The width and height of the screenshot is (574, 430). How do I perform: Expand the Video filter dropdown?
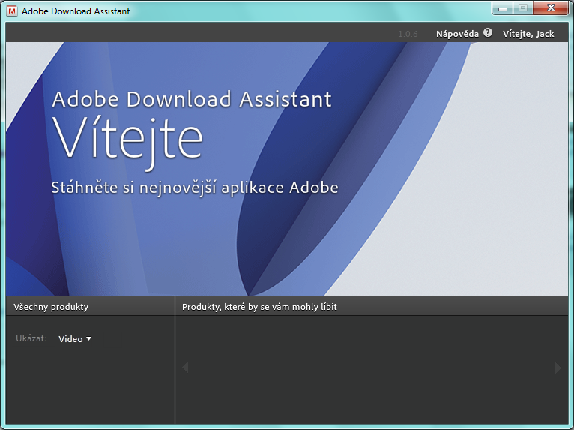coord(75,339)
